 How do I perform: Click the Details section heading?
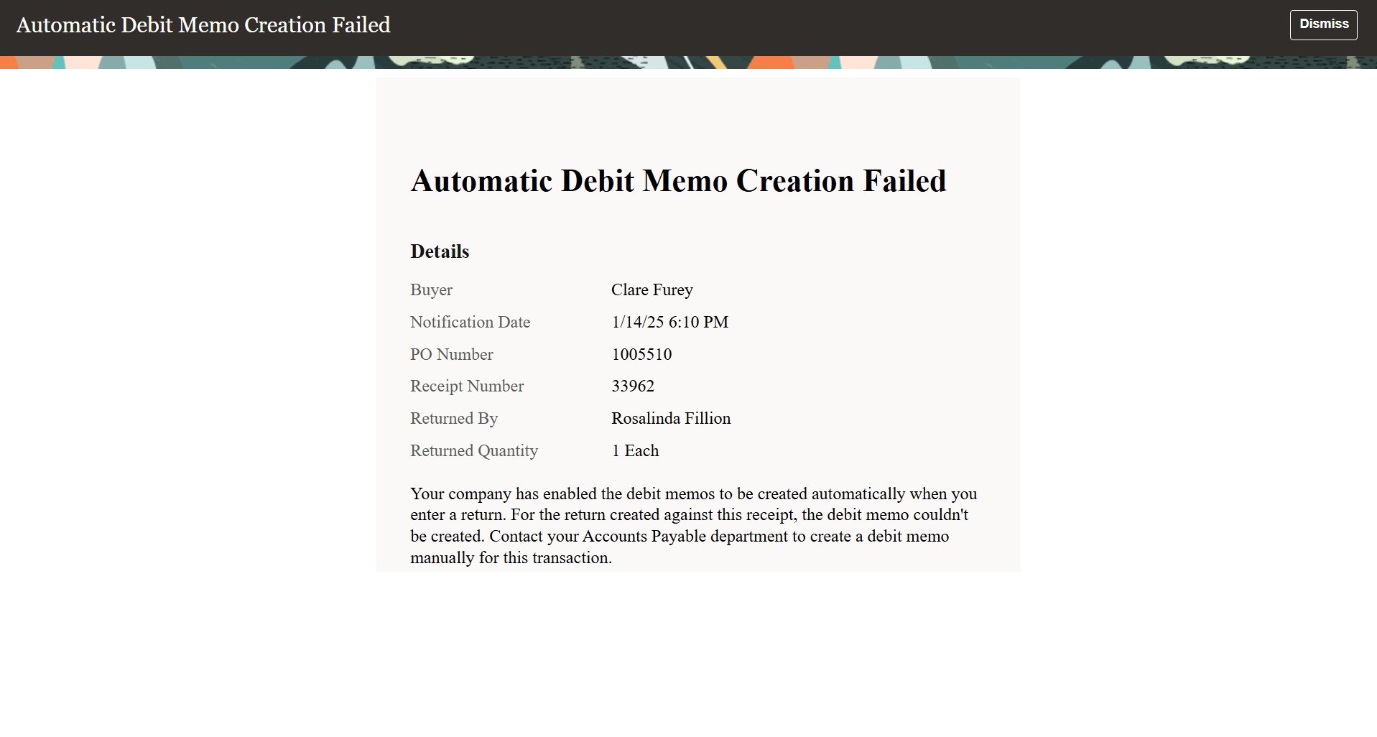click(x=439, y=251)
